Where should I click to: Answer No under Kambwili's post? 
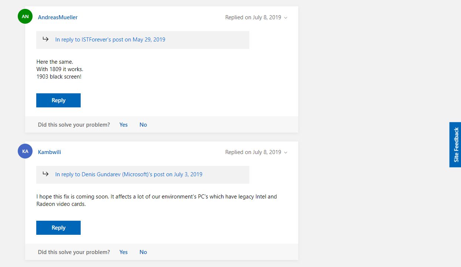pyautogui.click(x=143, y=252)
